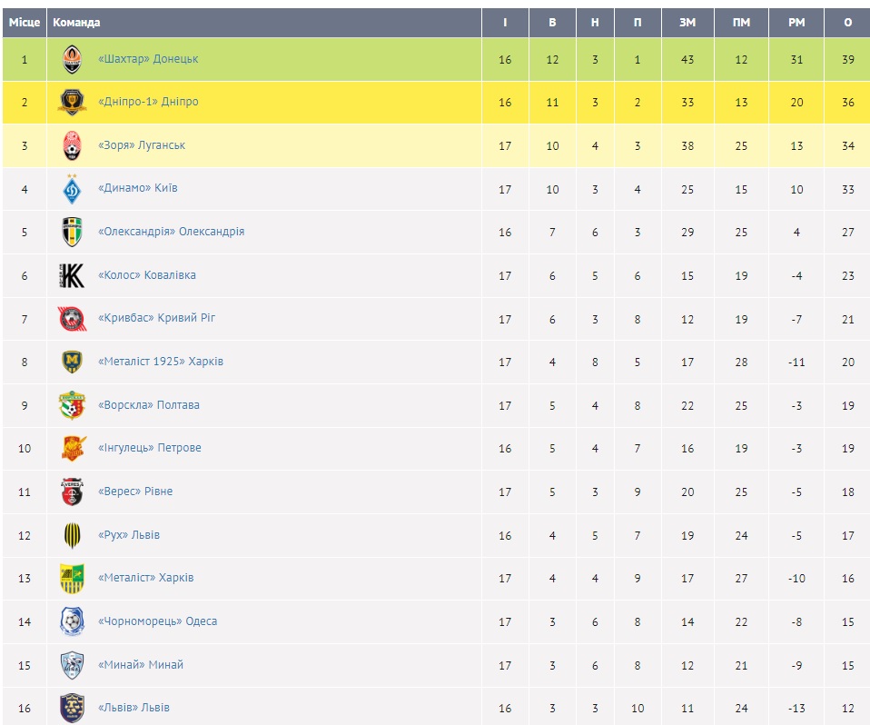Open the «Минай» Минай team link
This screenshot has width=870, height=725.
coord(140,665)
